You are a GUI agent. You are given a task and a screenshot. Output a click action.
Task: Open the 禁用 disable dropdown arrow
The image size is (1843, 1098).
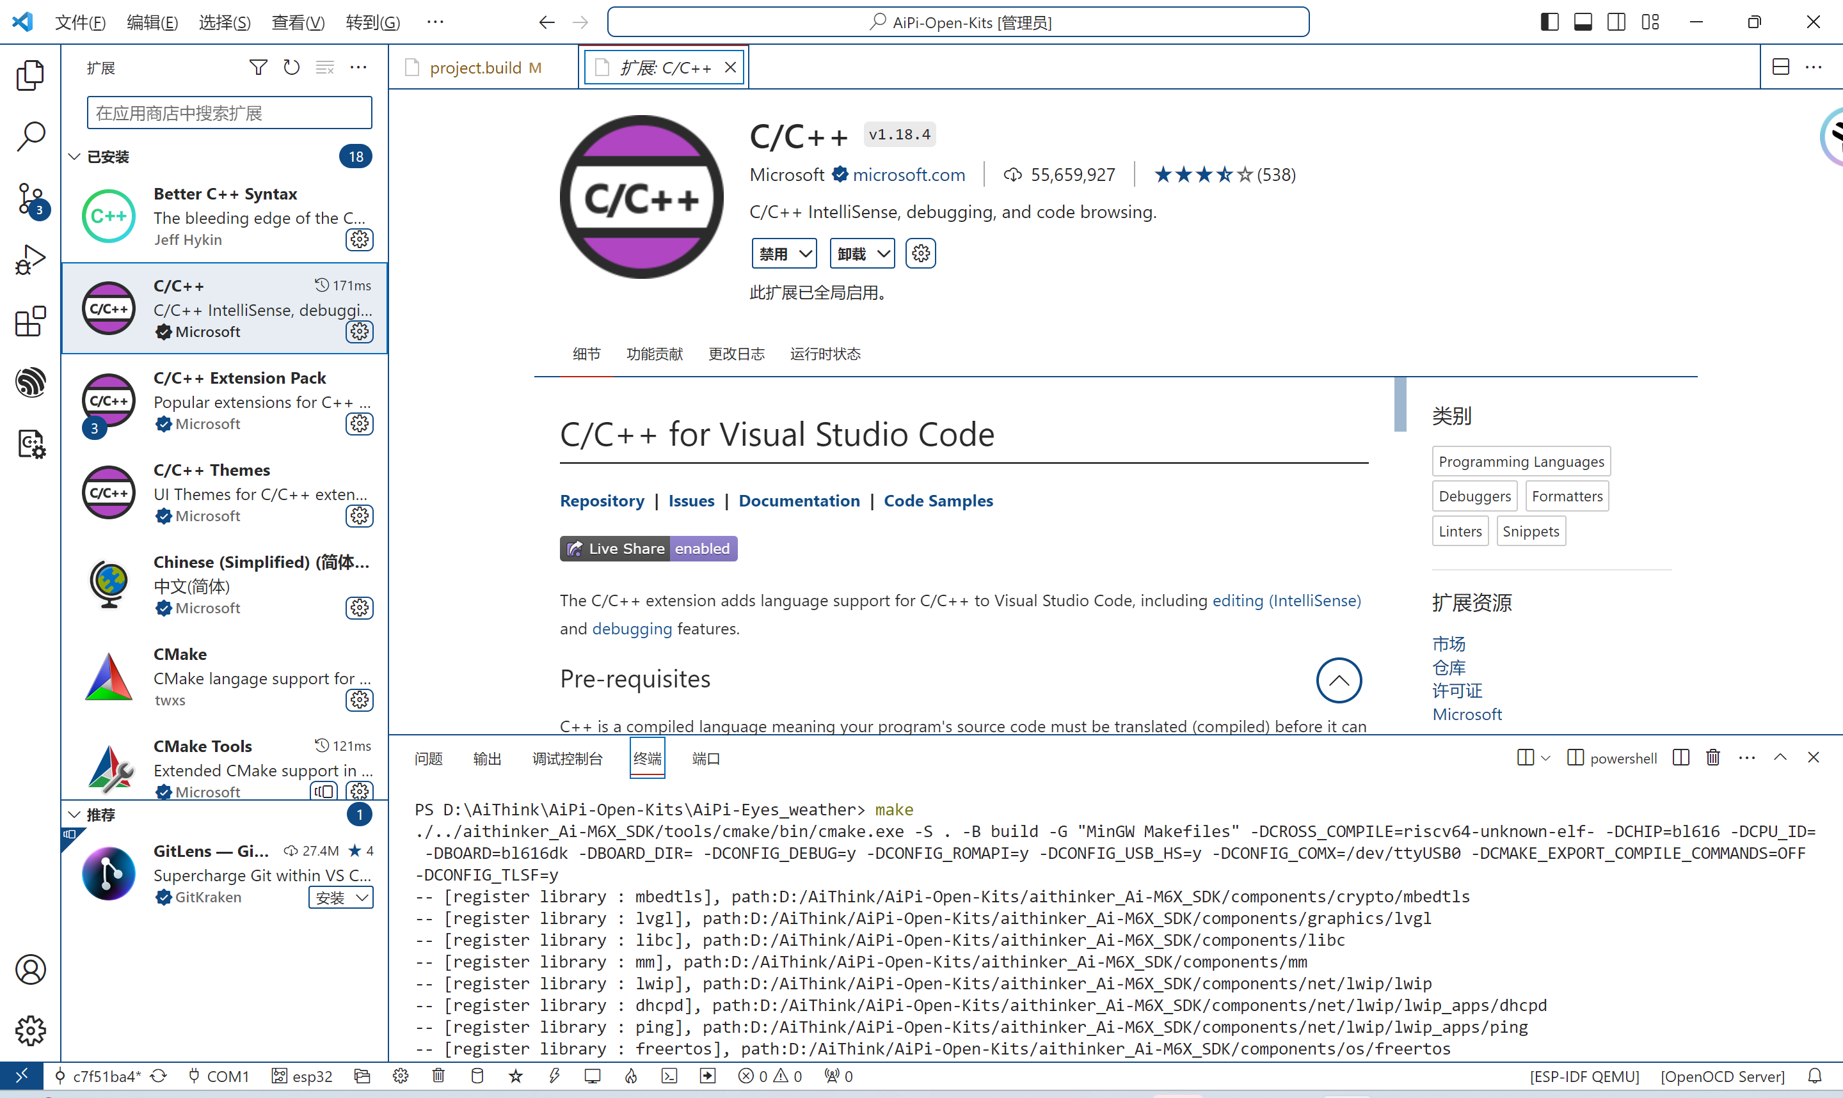[806, 254]
